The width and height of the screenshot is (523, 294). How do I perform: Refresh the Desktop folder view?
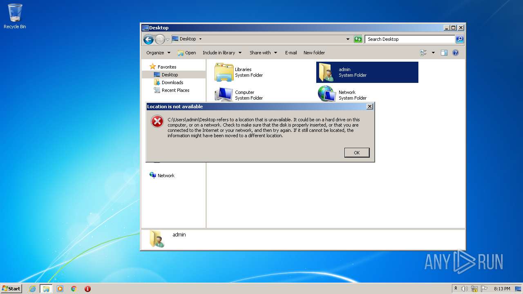point(358,39)
